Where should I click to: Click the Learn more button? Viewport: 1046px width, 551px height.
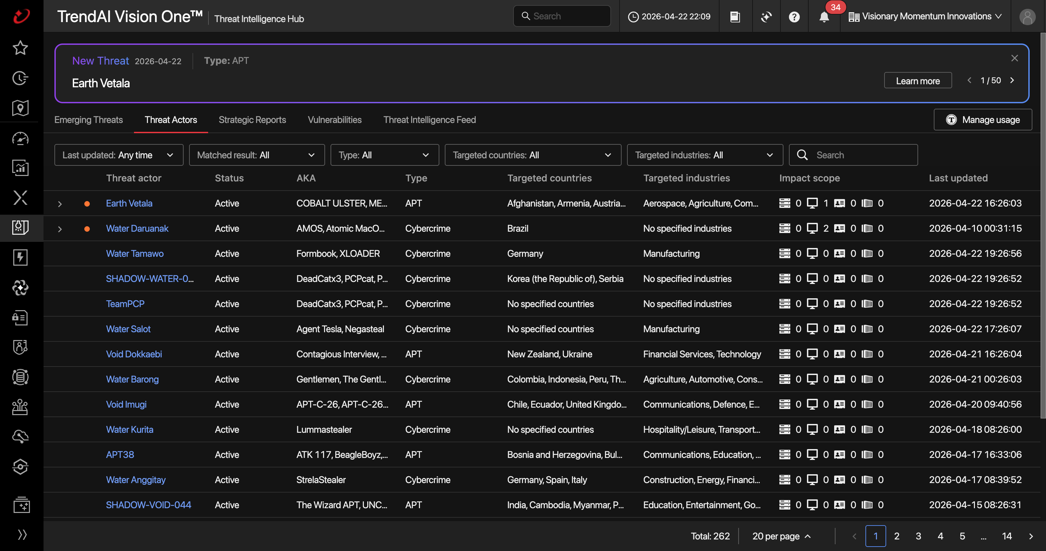point(918,80)
